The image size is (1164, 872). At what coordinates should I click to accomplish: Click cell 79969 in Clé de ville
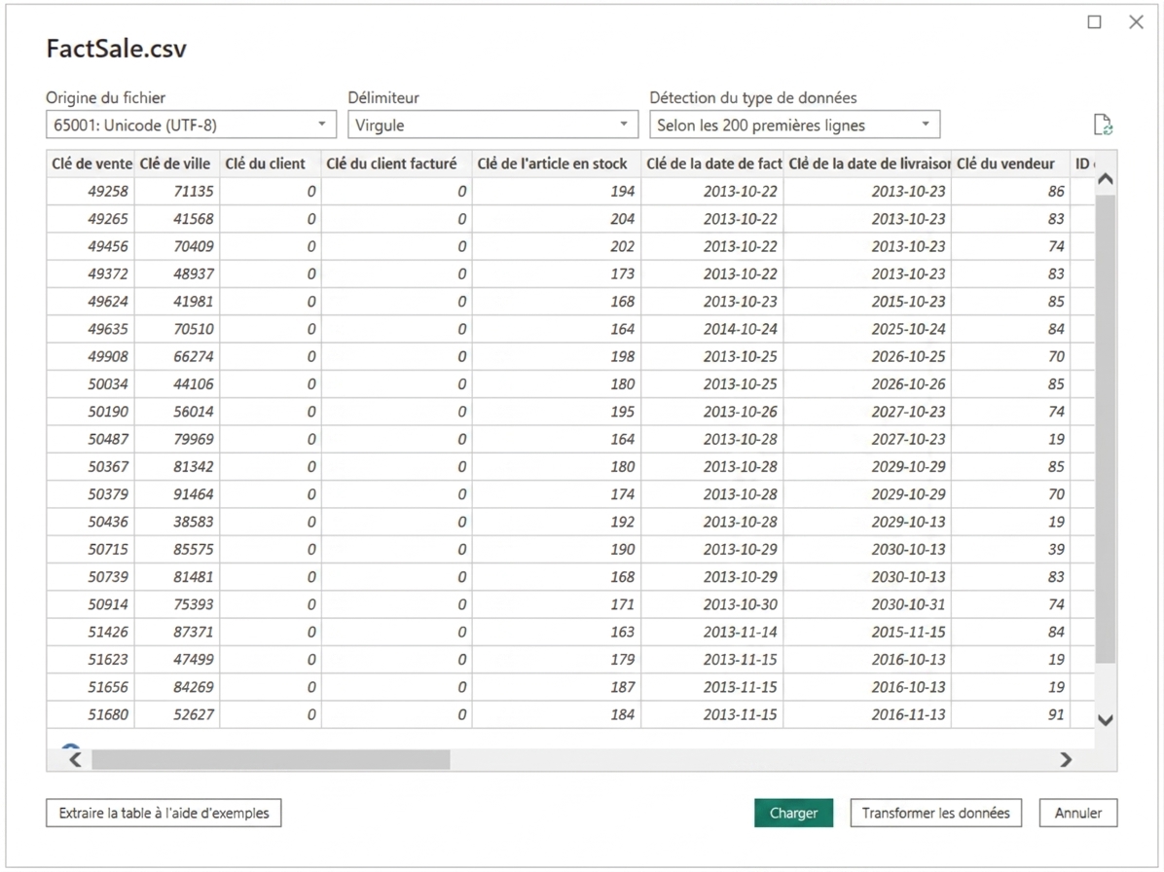tap(177, 439)
